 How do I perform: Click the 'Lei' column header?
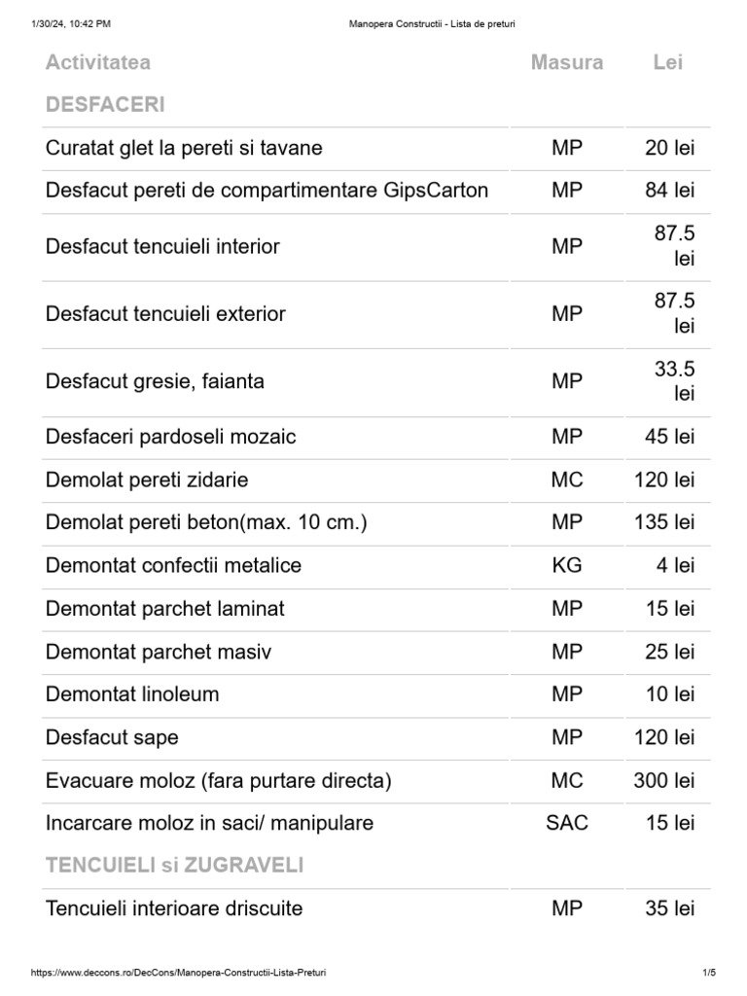point(668,62)
